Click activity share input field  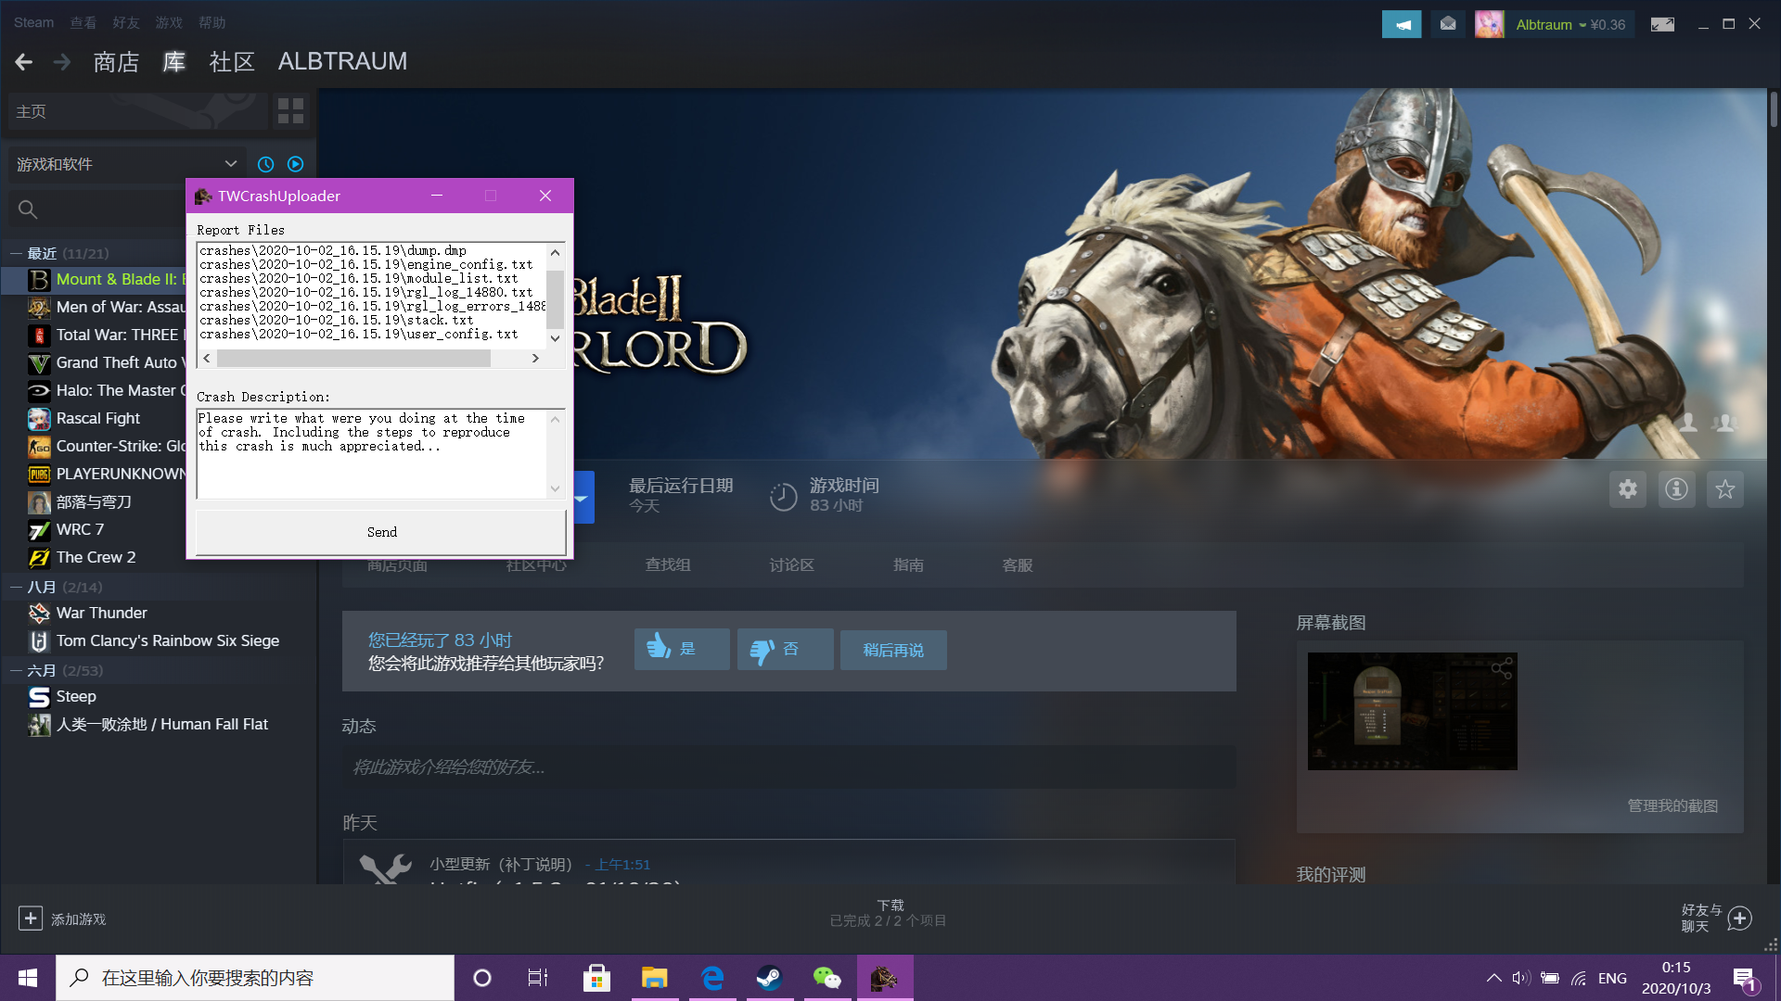pos(788,767)
